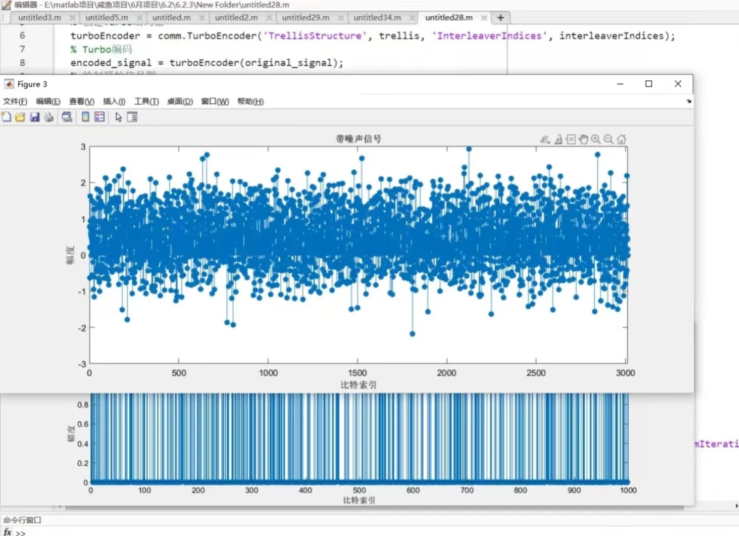Open the 工具(T) menu
Viewport: 739px width, 536px height.
coord(147,102)
